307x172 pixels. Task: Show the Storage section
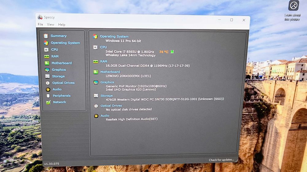tap(58, 76)
